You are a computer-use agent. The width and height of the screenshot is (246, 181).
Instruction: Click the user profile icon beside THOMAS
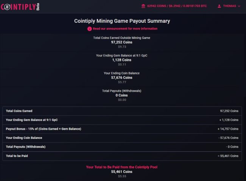[219, 6]
